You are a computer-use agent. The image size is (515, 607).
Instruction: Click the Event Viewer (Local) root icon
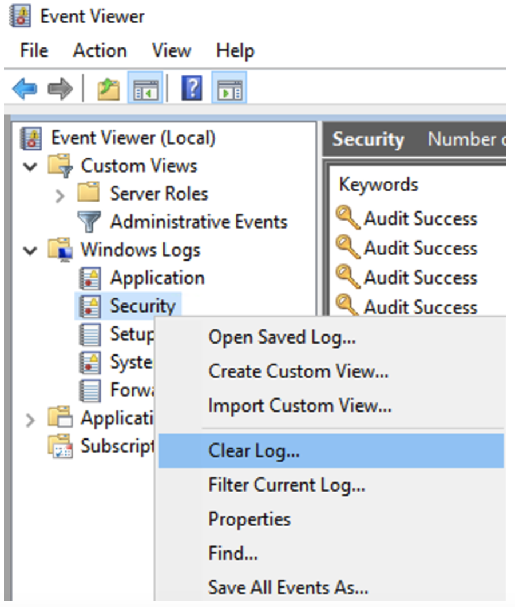tap(31, 138)
